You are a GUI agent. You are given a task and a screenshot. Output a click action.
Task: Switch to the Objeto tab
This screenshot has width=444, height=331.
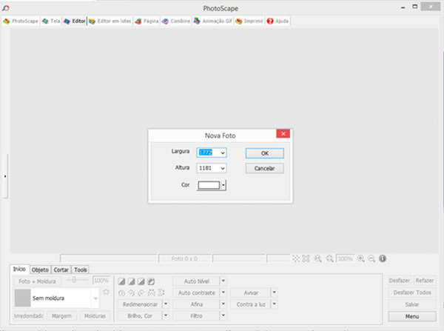[40, 270]
